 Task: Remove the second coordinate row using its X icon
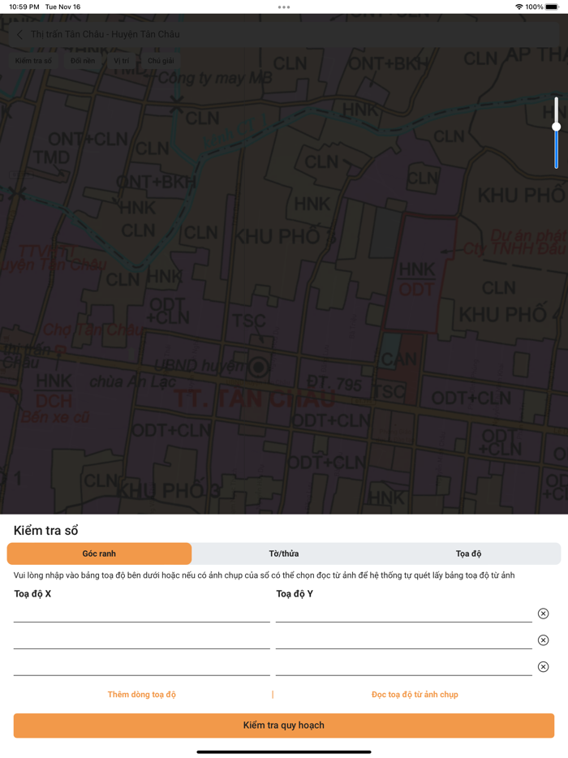(544, 640)
